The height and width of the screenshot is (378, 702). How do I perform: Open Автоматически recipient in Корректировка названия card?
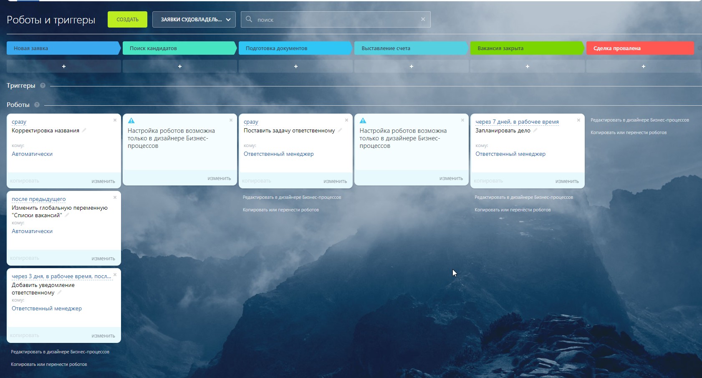point(32,154)
